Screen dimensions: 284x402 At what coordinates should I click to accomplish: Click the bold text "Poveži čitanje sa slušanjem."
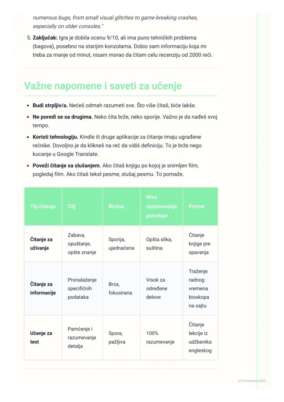coord(67,165)
